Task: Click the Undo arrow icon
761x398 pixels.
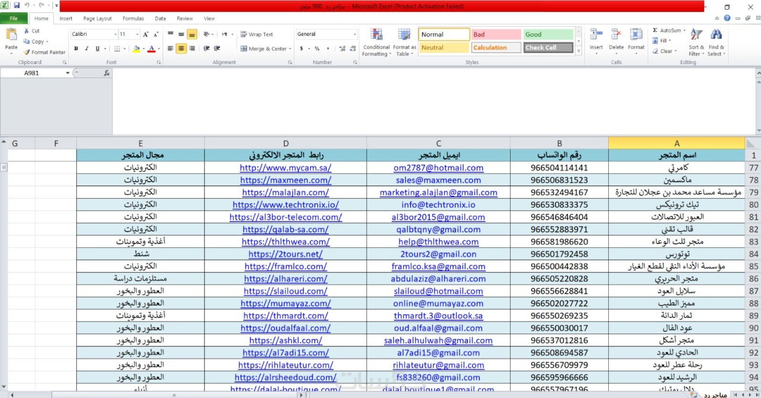Action: [27, 6]
